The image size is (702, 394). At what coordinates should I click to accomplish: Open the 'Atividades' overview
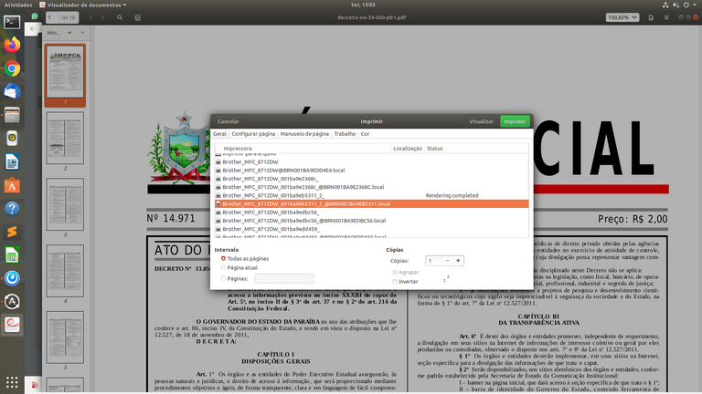(x=18, y=5)
